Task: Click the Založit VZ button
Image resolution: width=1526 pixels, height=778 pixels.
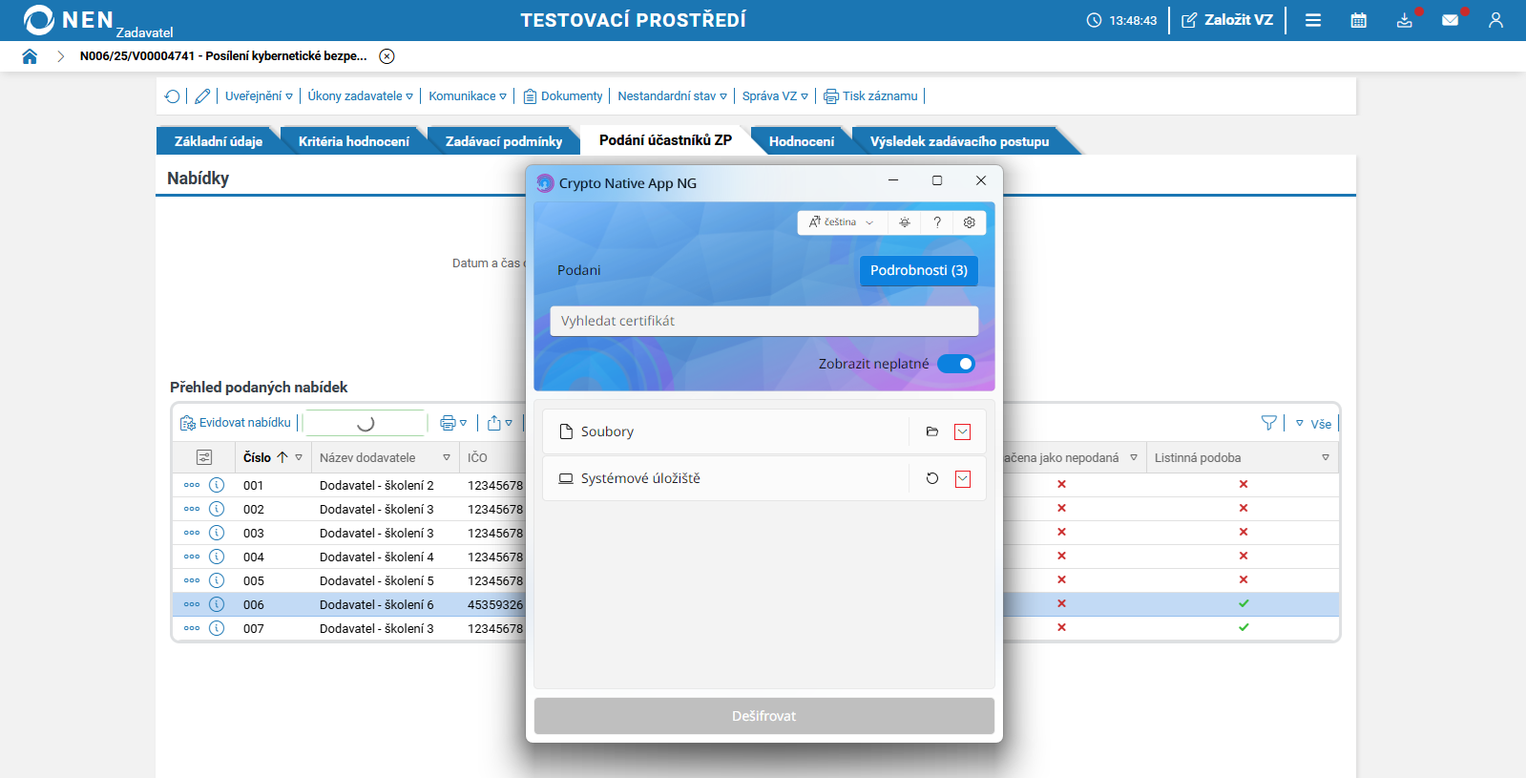Action: click(x=1227, y=20)
